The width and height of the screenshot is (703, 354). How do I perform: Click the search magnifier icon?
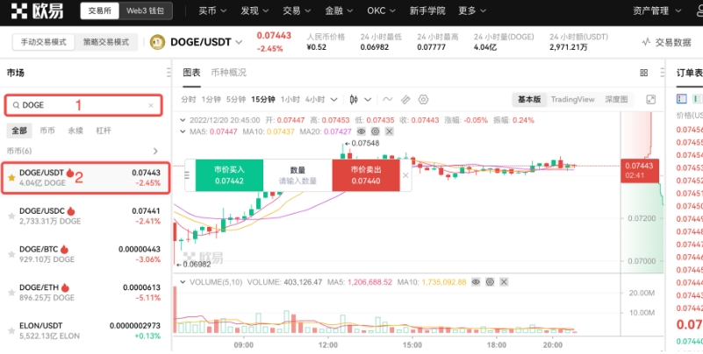(x=16, y=105)
